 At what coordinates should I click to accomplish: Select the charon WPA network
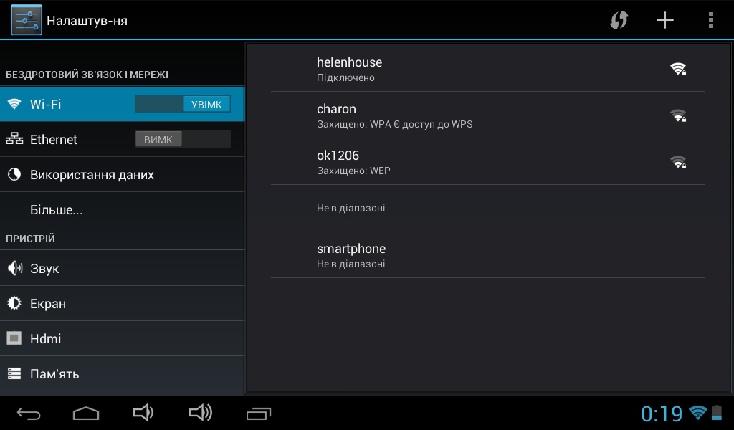(487, 115)
